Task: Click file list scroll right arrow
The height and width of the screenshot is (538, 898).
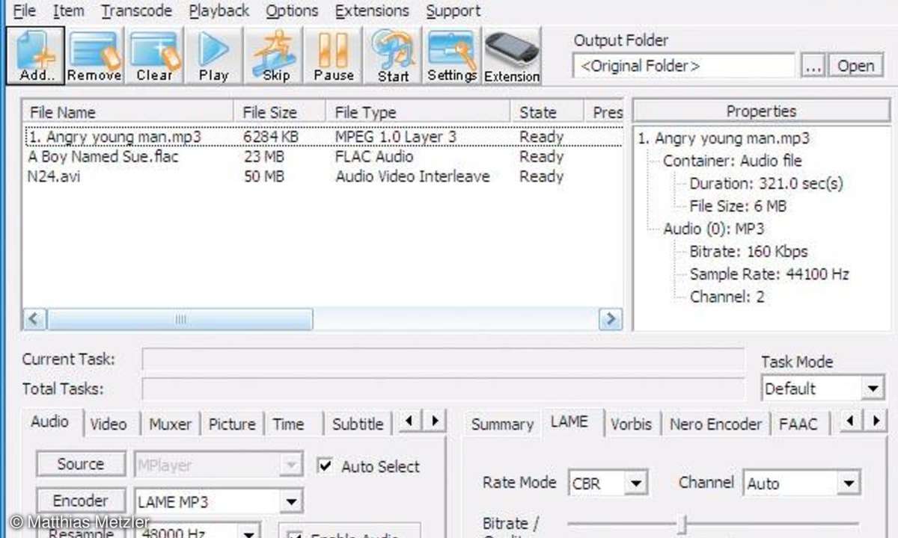Action: pyautogui.click(x=611, y=319)
